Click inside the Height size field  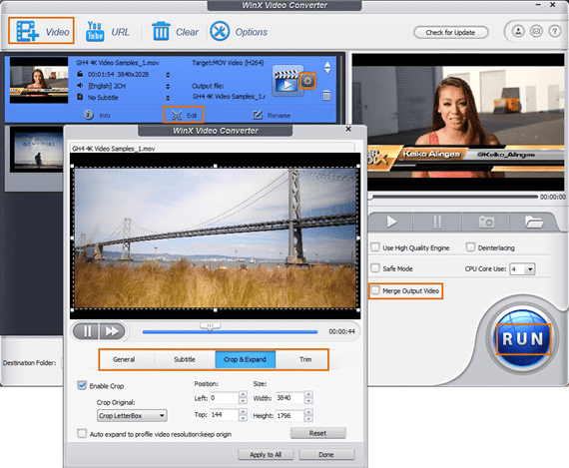pos(289,416)
